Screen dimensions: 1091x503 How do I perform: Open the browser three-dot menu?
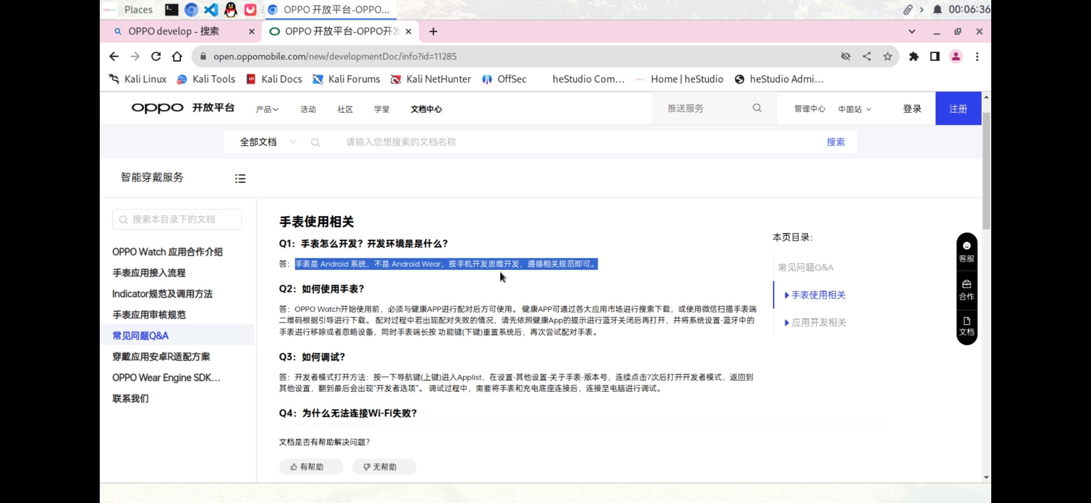coord(977,56)
